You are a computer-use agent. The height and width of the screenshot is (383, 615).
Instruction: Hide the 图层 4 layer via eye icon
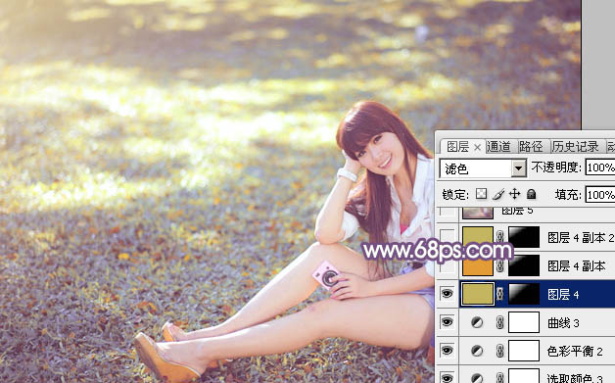(x=447, y=294)
